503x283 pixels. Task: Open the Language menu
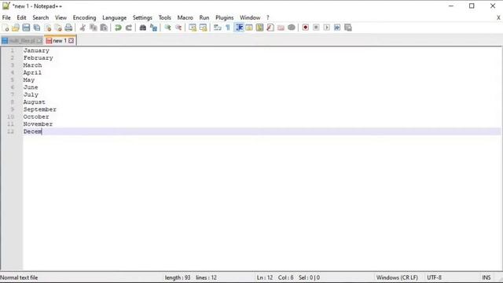pyautogui.click(x=114, y=17)
